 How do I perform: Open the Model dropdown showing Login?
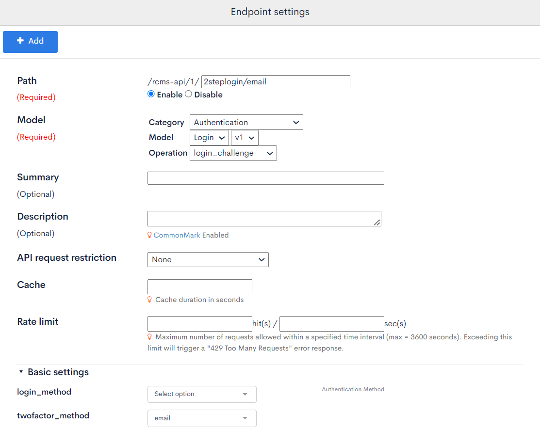[209, 138]
